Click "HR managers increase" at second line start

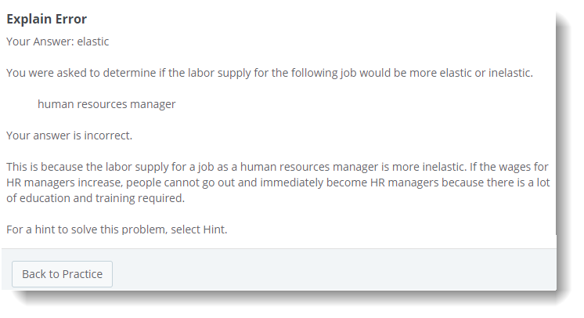tap(62, 182)
